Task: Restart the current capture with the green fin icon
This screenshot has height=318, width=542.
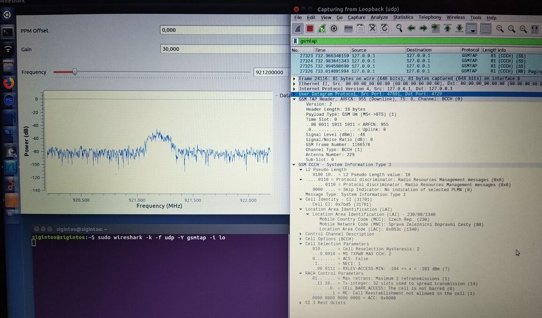Action: [322, 29]
